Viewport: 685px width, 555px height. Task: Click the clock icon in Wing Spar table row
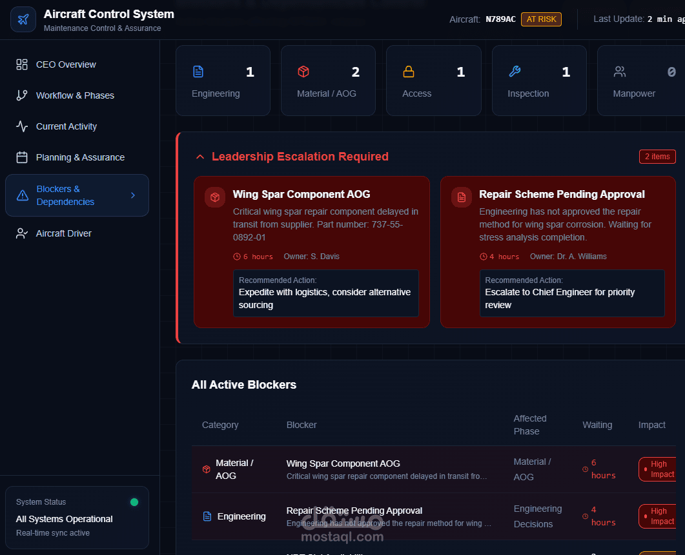586,469
